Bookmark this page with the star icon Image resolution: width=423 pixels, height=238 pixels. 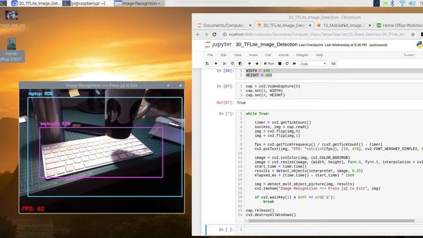pyautogui.click(x=412, y=34)
